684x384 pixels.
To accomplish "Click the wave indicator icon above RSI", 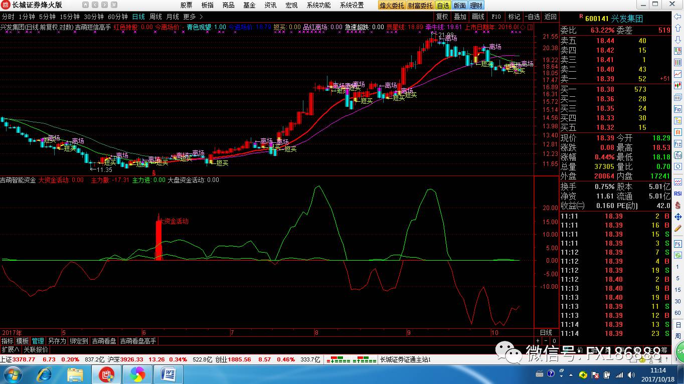I will (677, 182).
